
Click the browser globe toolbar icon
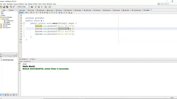pyautogui.click(x=32, y=7)
